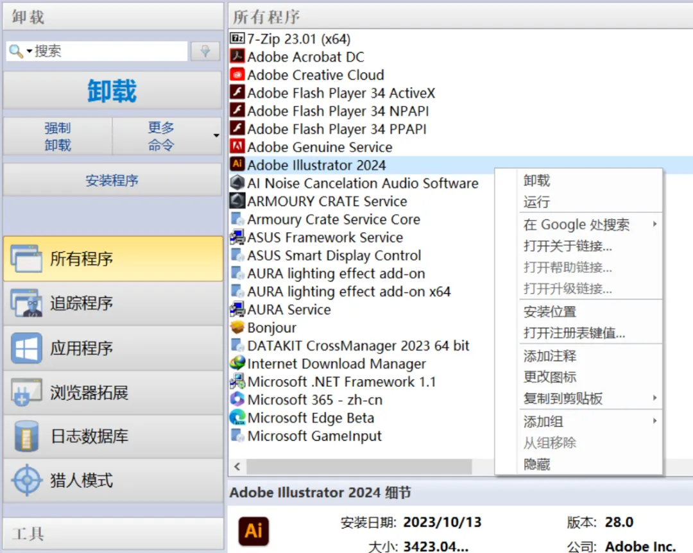
Task: Select the AURA Service icon
Action: tap(237, 309)
